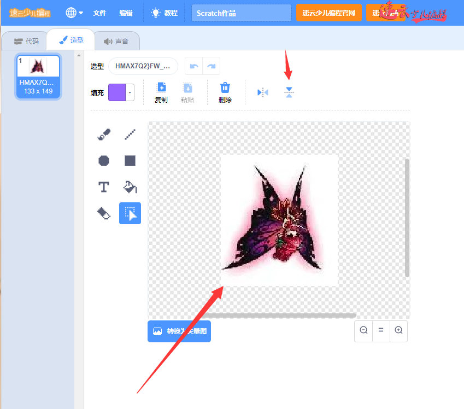Expand the fill color dropdown arrow
Screen dimensions: 464x409
130,93
